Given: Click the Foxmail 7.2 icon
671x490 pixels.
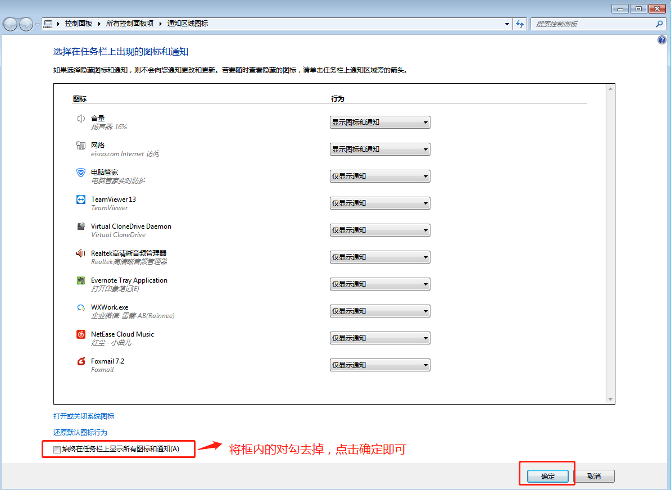Looking at the screenshot, I should point(81,361).
